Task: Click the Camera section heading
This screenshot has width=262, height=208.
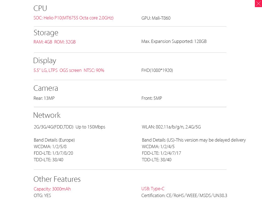Action: tap(46, 88)
